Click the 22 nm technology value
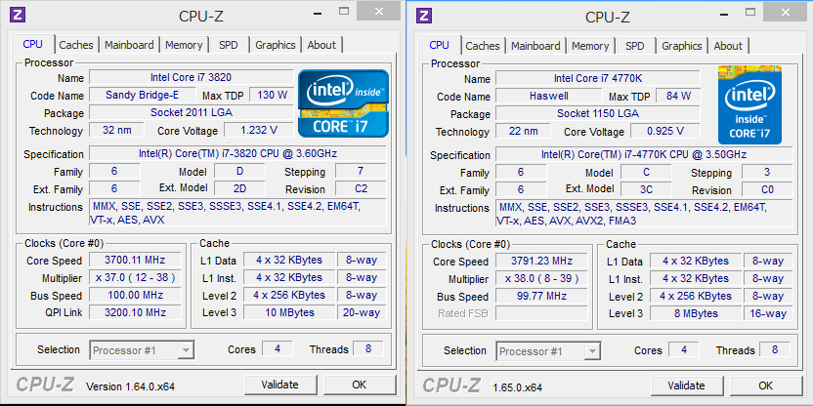 point(523,131)
